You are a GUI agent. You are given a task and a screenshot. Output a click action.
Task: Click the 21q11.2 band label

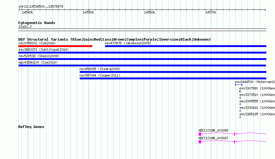tap(25, 26)
